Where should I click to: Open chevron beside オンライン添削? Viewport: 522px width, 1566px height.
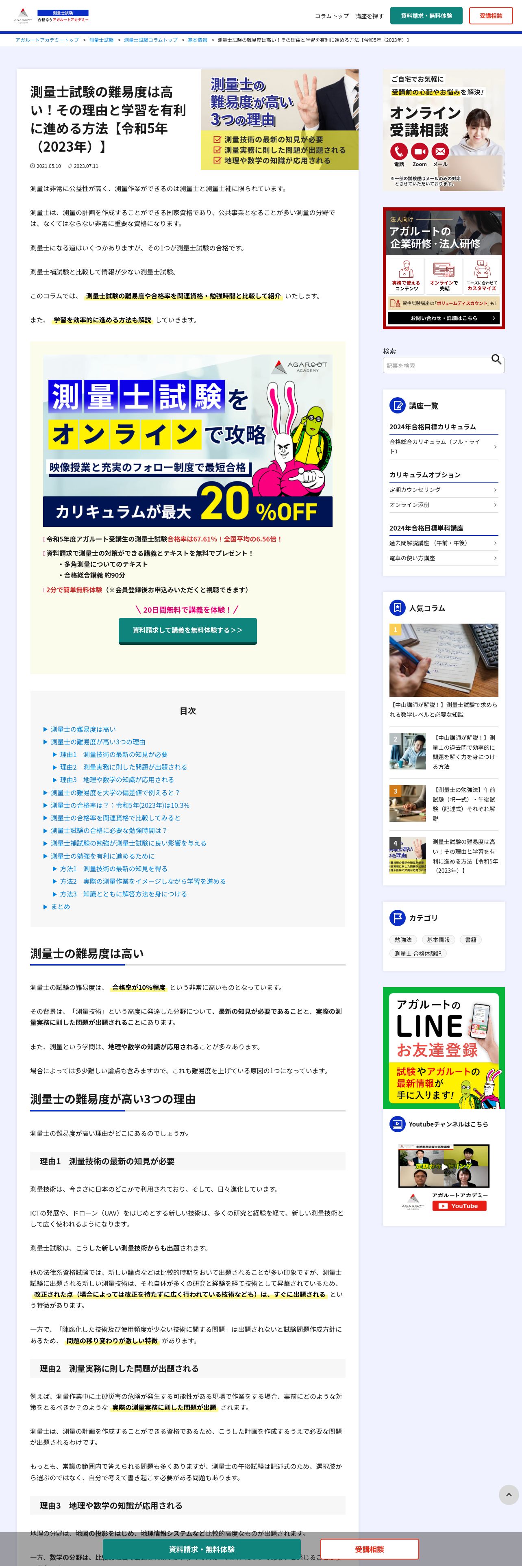coord(495,505)
